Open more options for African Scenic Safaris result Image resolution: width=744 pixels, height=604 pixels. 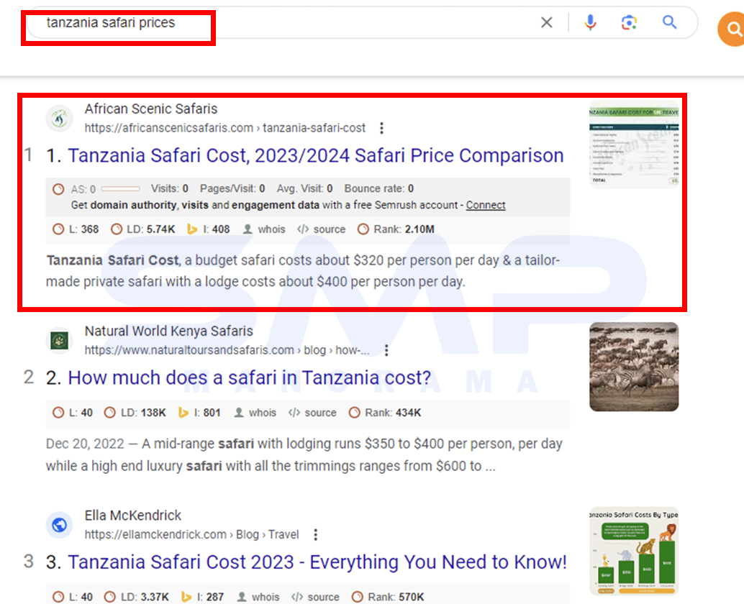381,128
